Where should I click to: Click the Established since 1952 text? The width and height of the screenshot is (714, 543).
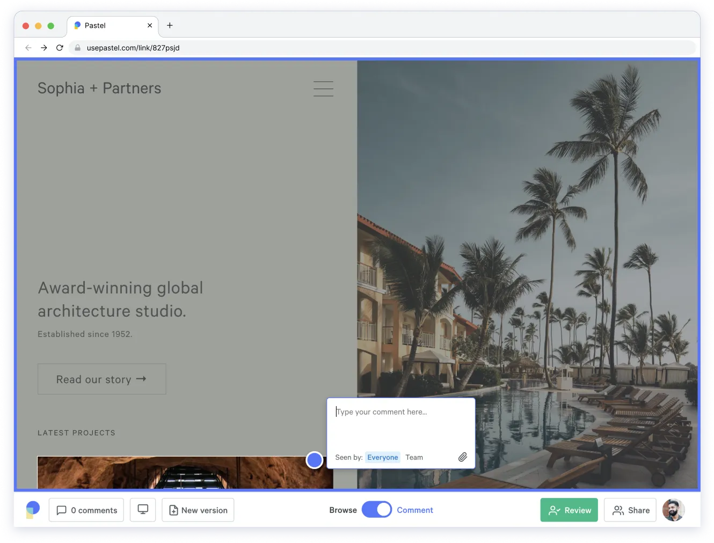click(x=85, y=334)
